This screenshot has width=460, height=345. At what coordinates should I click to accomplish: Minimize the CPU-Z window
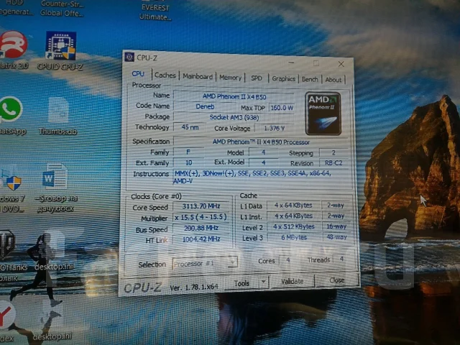coord(291,63)
